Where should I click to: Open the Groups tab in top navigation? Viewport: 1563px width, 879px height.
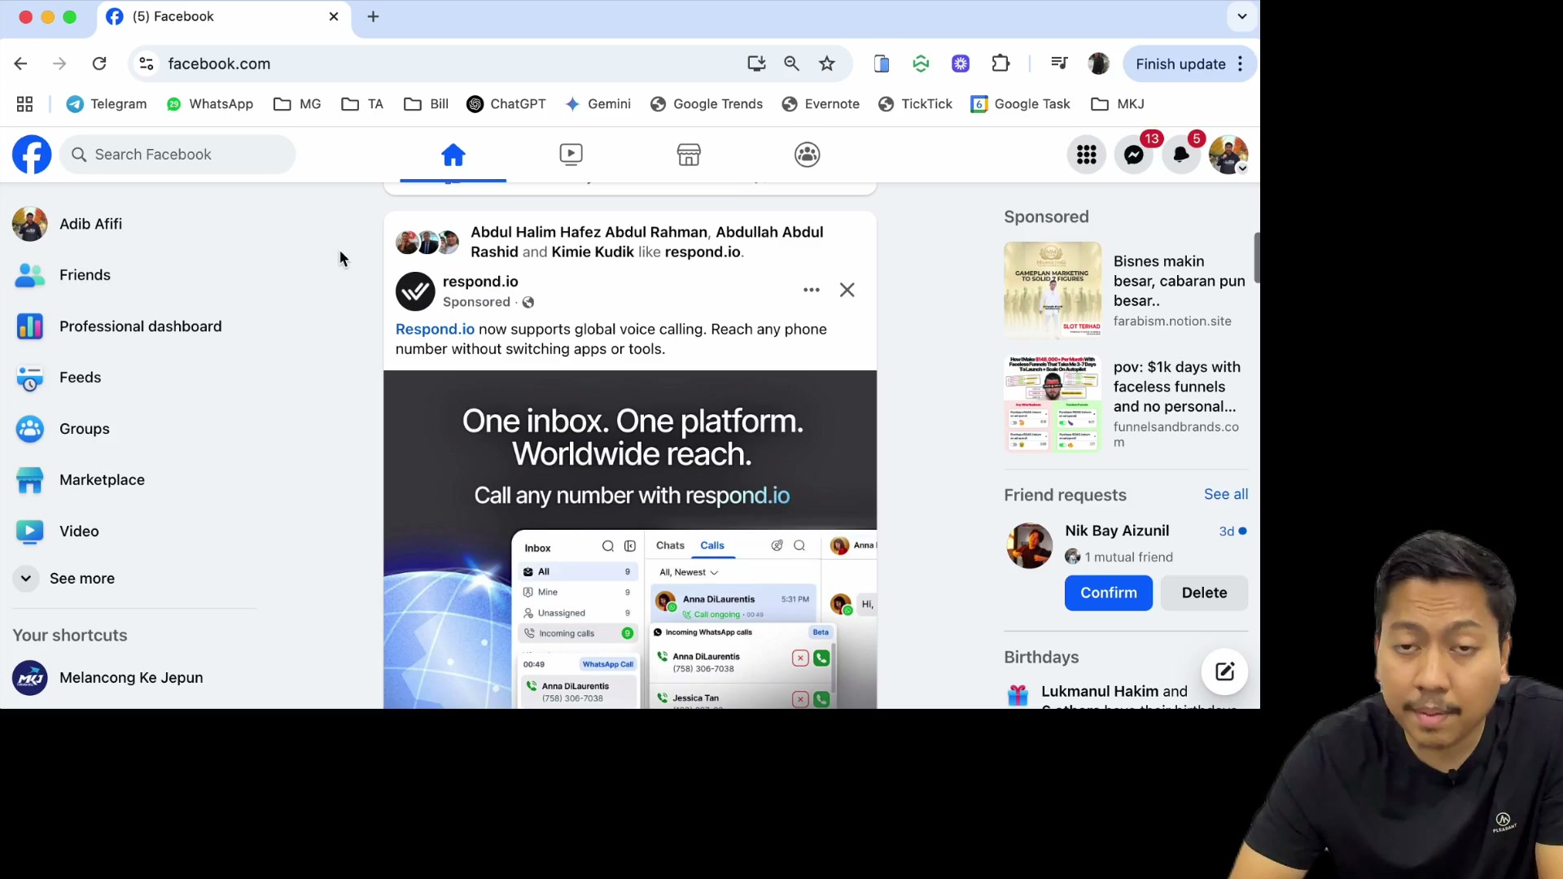pos(807,155)
